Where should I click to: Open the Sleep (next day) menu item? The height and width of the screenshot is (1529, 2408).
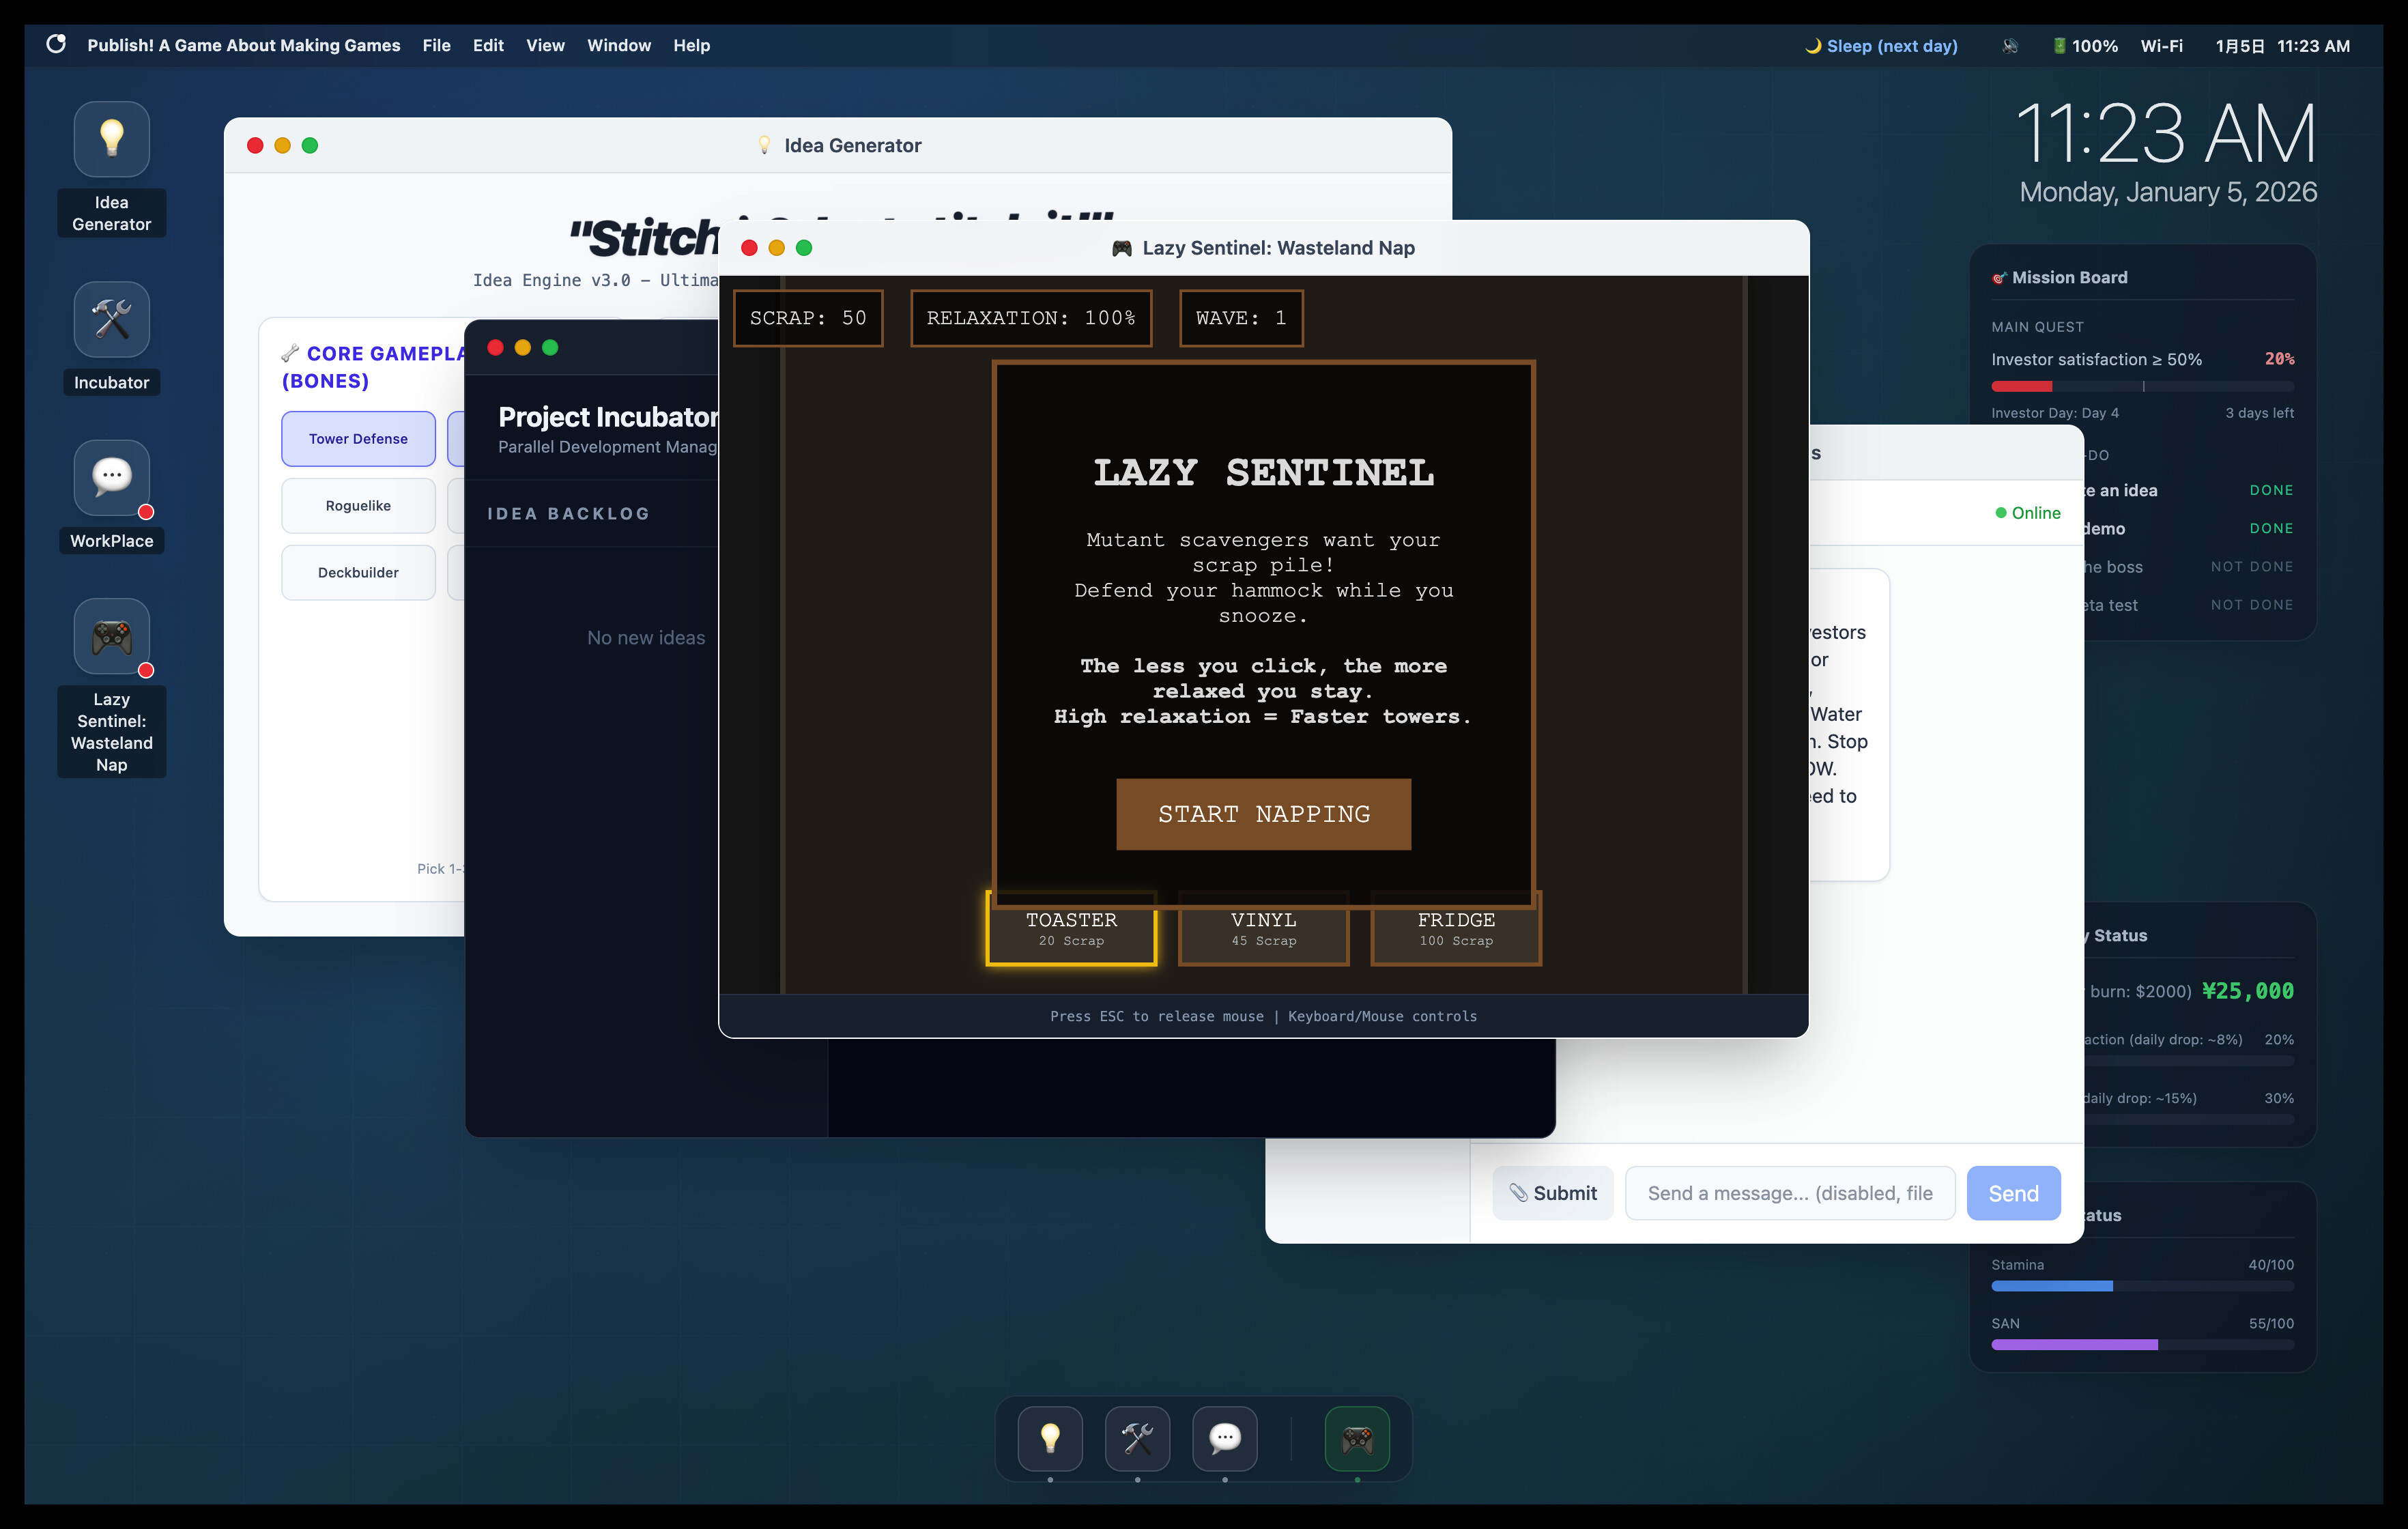point(1881,45)
